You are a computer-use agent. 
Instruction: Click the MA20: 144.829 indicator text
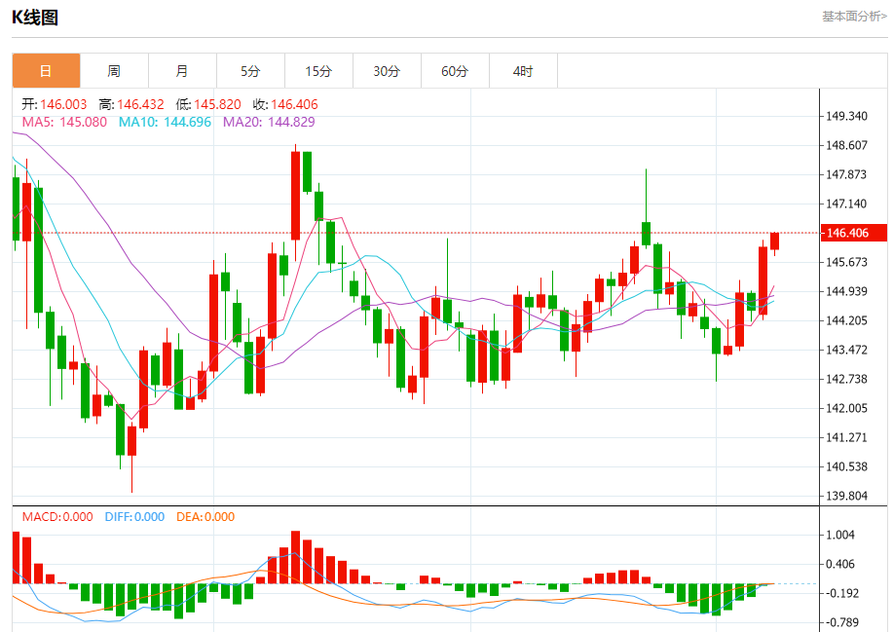269,122
